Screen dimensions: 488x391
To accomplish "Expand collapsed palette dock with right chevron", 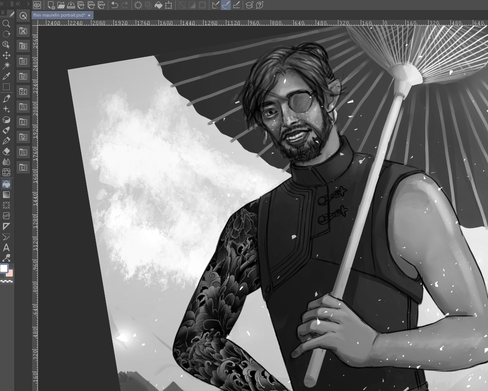I will [x=29, y=4].
